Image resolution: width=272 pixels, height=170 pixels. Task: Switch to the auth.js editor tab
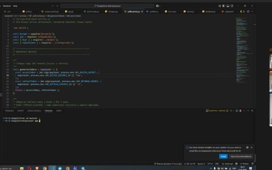(27, 12)
